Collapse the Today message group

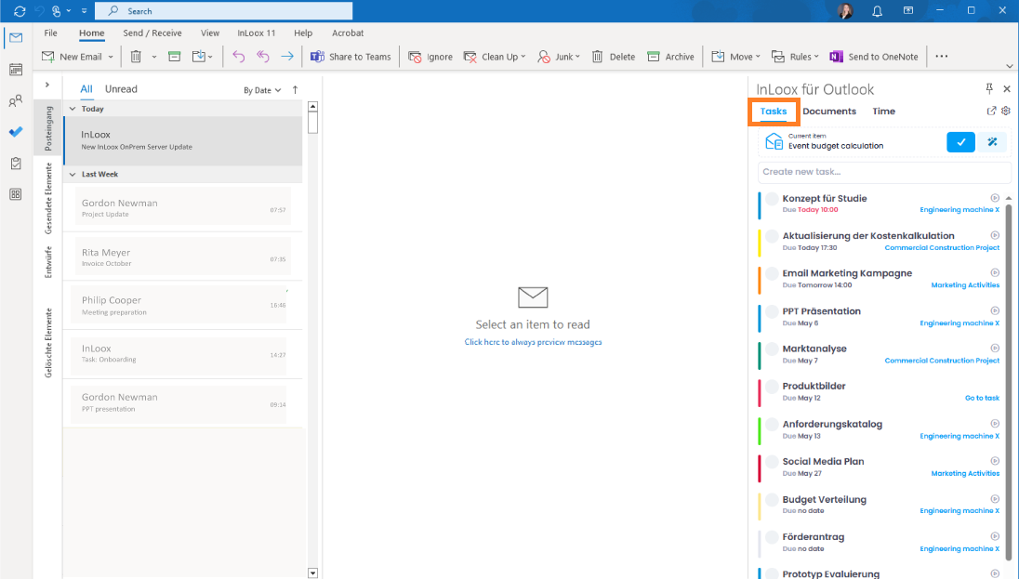click(x=73, y=109)
